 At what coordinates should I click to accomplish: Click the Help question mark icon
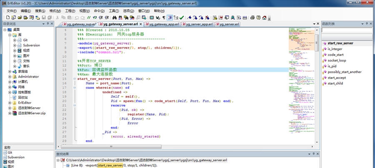258,18
